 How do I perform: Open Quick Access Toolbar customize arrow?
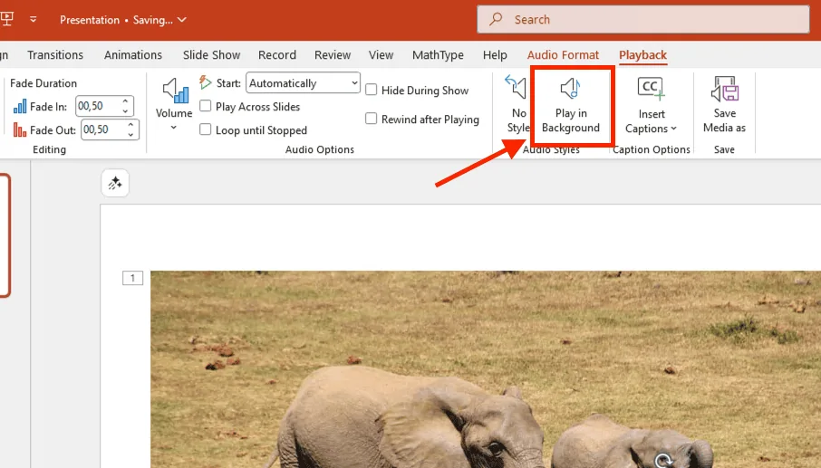(x=34, y=19)
